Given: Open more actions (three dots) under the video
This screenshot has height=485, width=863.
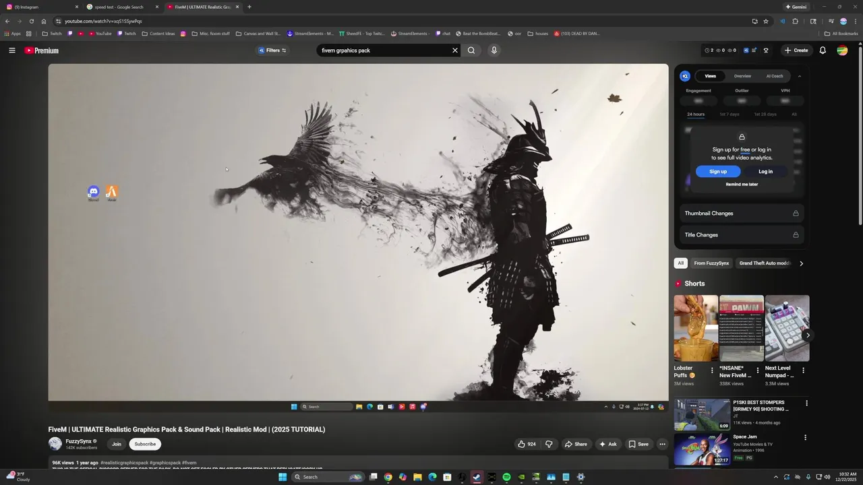Looking at the screenshot, I should pyautogui.click(x=662, y=445).
